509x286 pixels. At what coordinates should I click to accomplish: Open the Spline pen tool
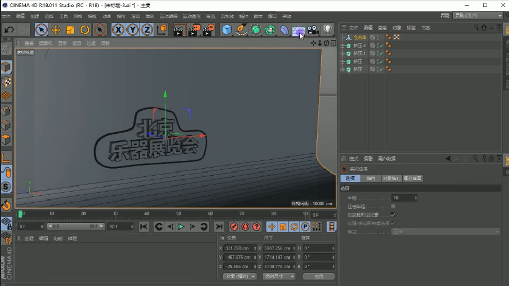click(x=241, y=30)
